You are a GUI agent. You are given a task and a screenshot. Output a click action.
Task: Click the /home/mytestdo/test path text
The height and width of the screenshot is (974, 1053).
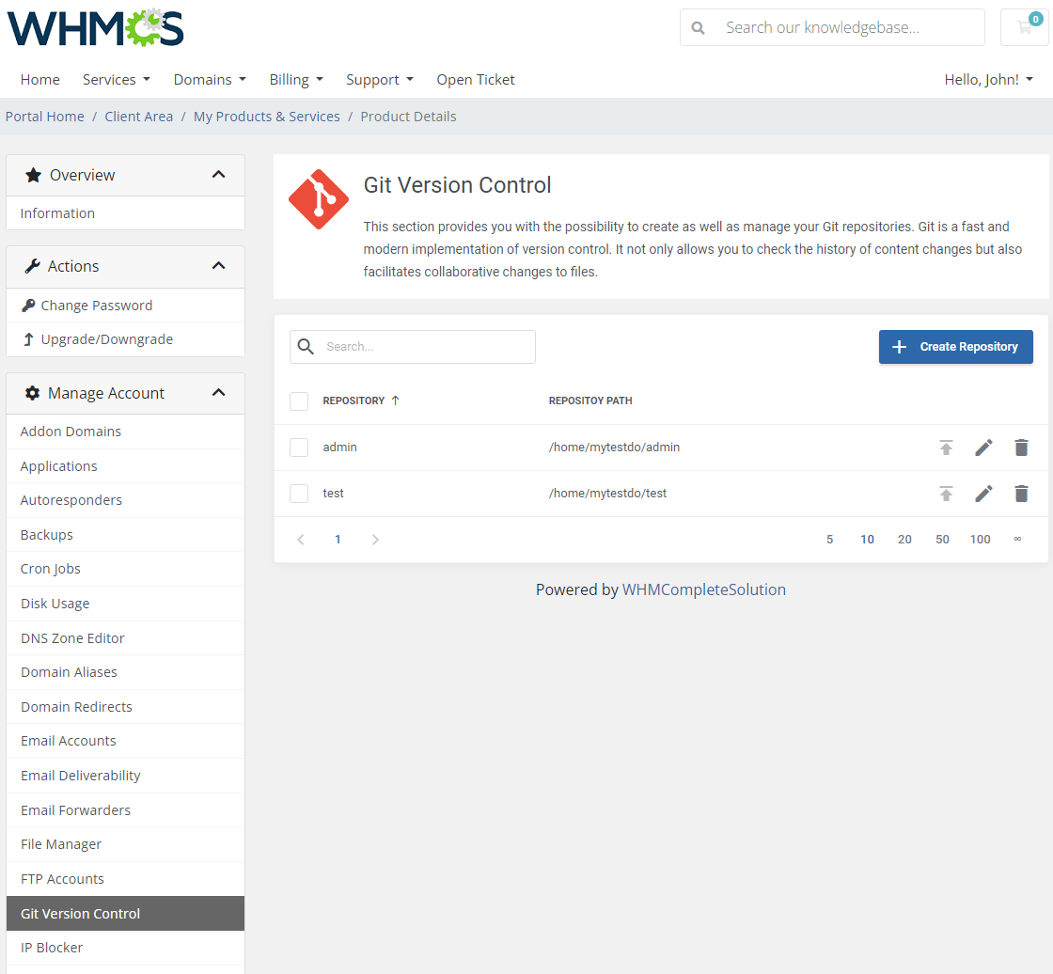click(x=607, y=494)
